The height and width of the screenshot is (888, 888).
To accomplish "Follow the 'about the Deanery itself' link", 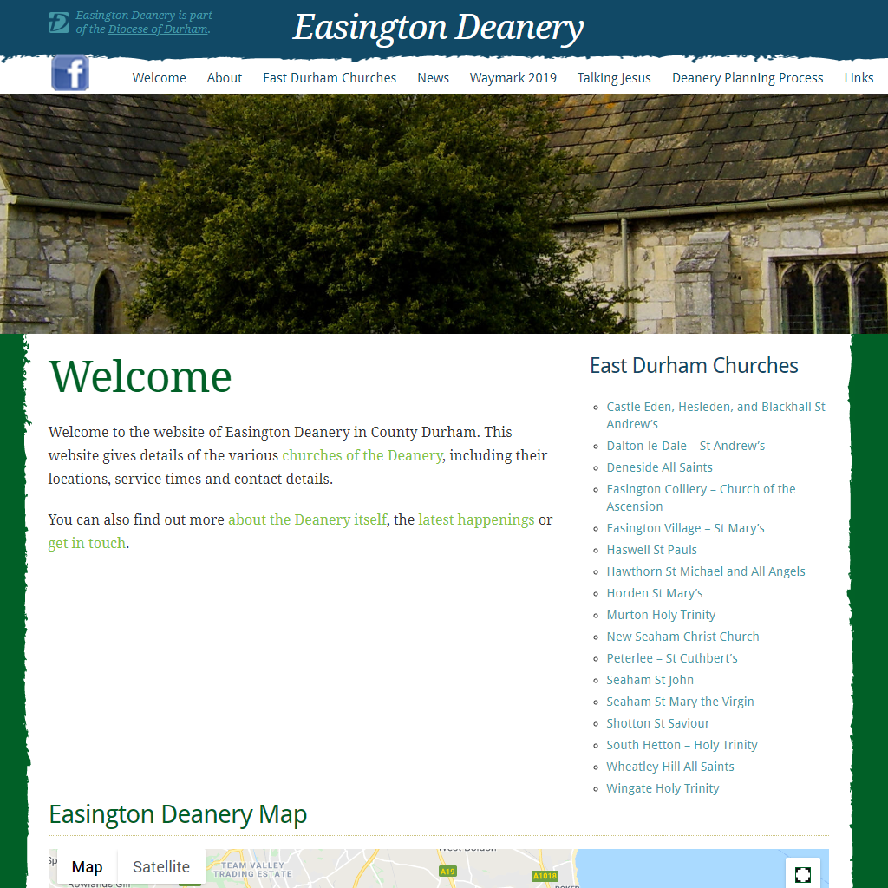I will point(308,520).
